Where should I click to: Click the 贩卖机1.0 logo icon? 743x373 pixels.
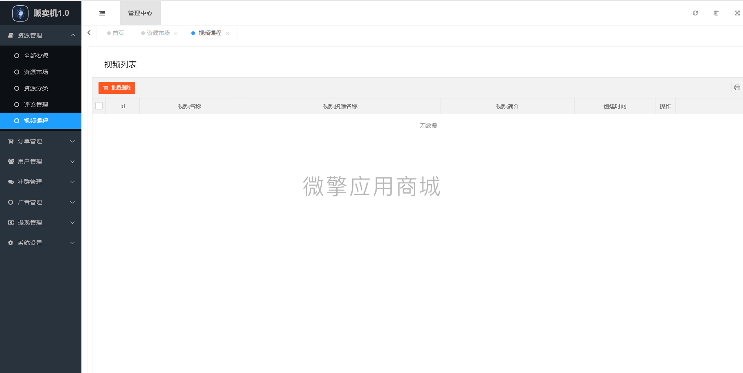pyautogui.click(x=20, y=13)
